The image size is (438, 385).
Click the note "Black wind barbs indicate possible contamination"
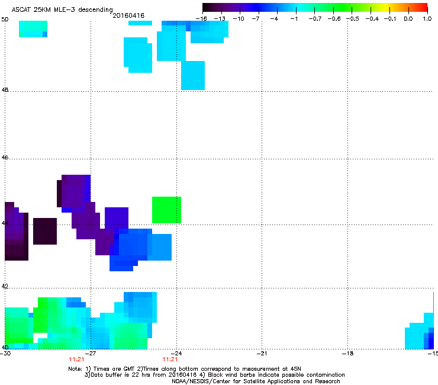click(276, 375)
